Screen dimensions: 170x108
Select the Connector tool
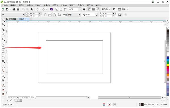tap(3, 71)
